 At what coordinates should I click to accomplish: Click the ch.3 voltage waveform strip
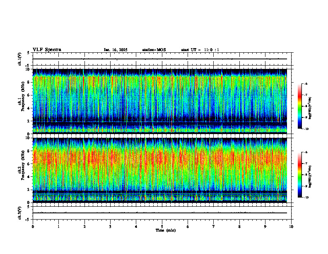click(x=162, y=213)
